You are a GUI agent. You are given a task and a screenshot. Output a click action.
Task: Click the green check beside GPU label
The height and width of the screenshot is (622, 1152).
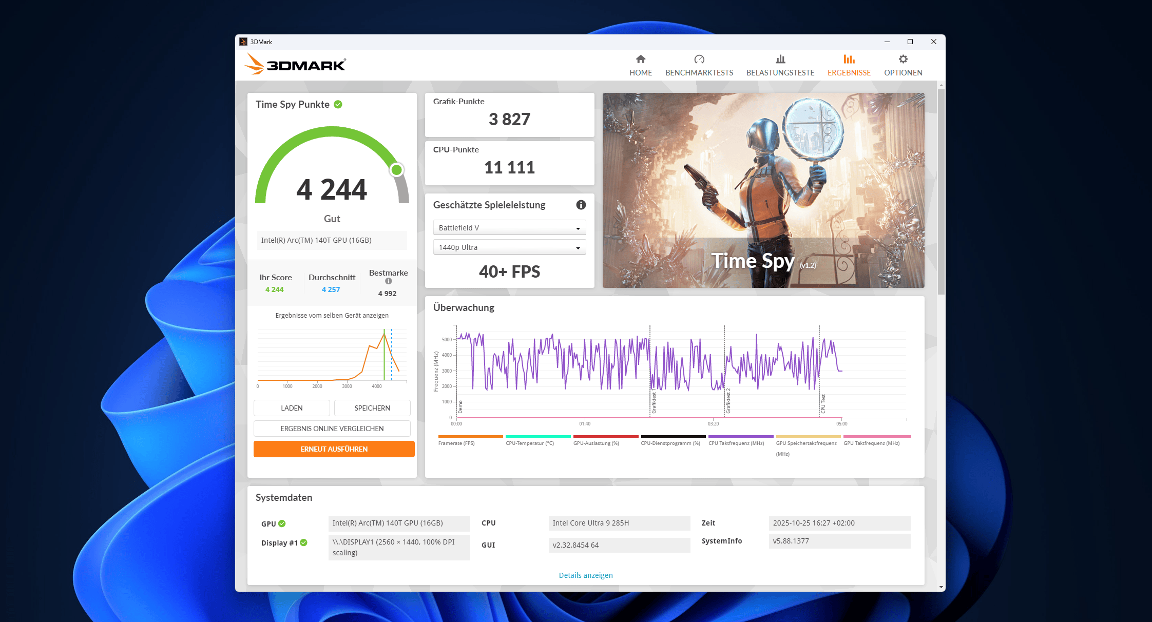[282, 523]
